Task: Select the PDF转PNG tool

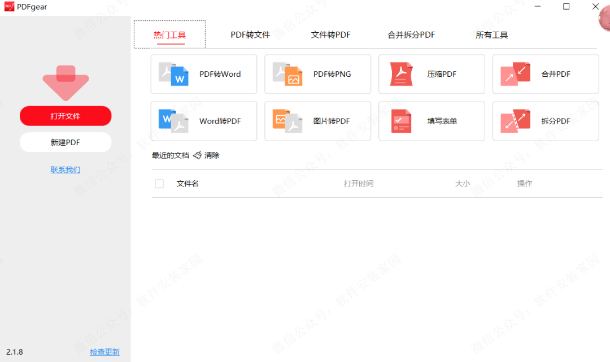Action: pos(317,74)
